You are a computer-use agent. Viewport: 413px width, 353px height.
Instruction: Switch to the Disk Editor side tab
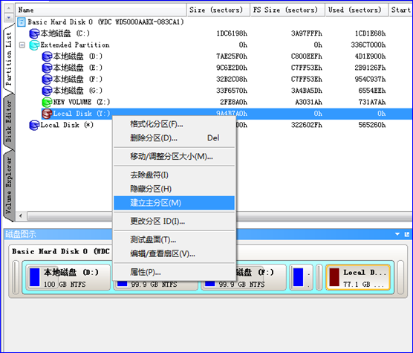point(8,121)
